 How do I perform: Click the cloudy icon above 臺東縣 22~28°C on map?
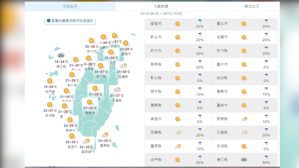pos(105,135)
